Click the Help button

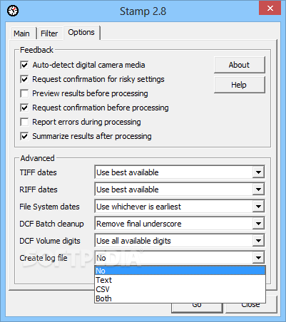[x=240, y=85]
